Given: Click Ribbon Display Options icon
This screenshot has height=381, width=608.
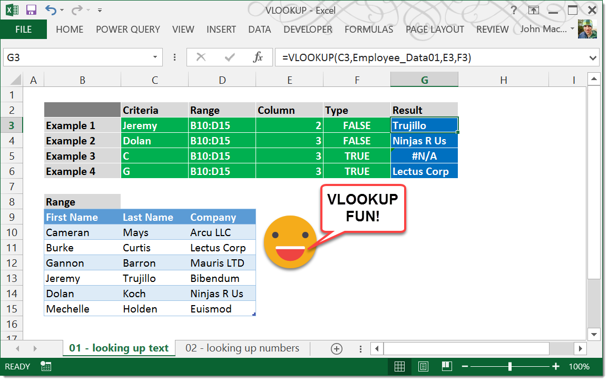Looking at the screenshot, I should coord(534,10).
